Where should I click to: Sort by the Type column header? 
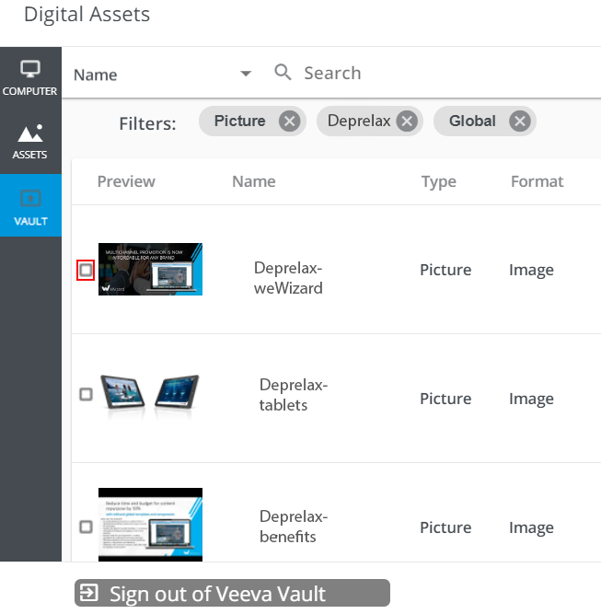click(439, 181)
